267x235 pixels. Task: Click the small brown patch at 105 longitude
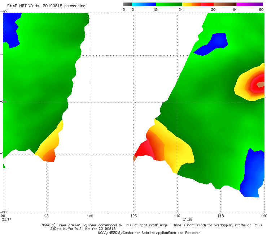click(x=135, y=159)
